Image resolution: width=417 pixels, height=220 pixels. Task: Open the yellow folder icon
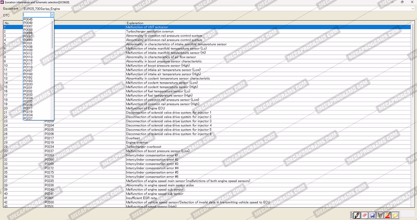[395, 215]
